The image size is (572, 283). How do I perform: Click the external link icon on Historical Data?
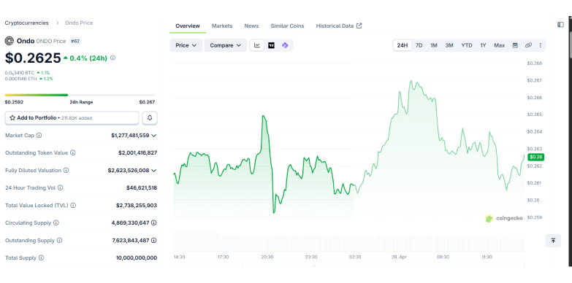[359, 26]
